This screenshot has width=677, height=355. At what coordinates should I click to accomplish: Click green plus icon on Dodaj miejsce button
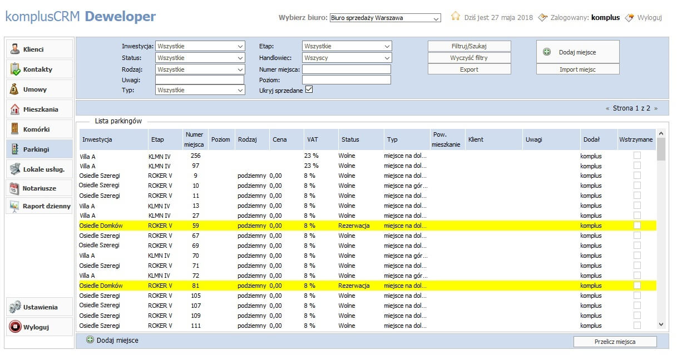click(547, 52)
